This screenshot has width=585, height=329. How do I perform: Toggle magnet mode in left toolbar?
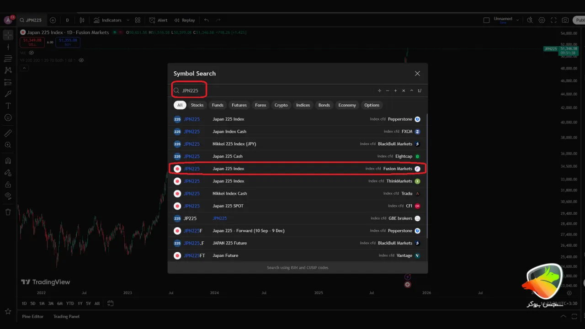point(8,161)
